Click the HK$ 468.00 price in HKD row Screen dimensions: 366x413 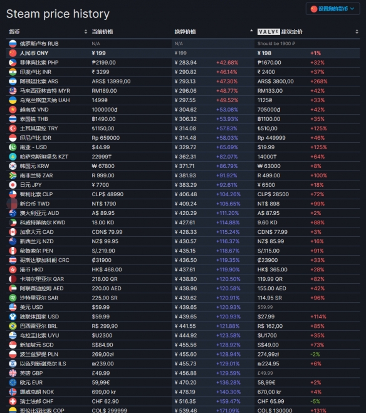(x=107, y=269)
